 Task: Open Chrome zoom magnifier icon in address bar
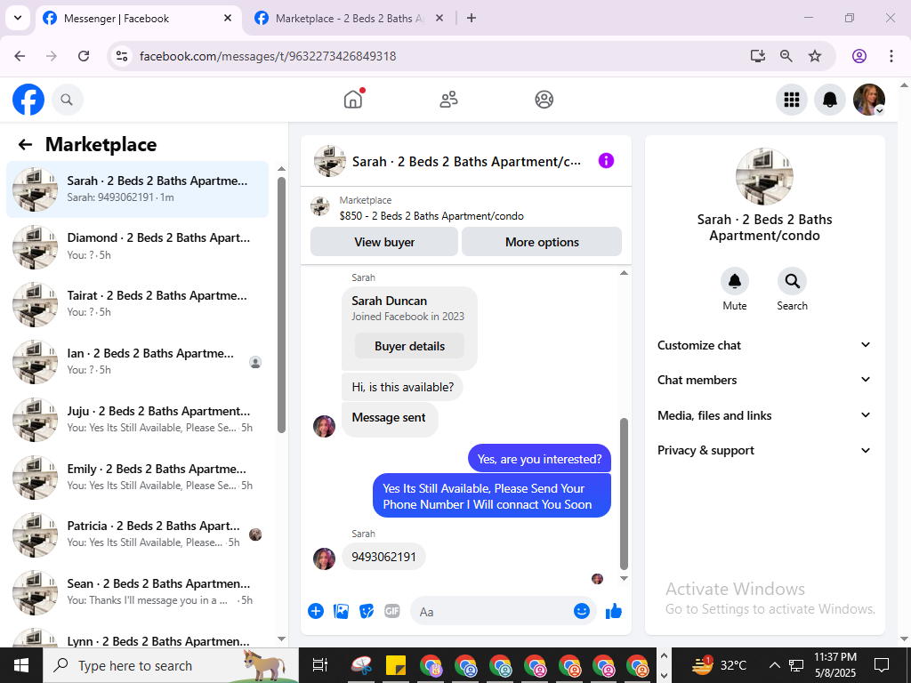coord(786,56)
